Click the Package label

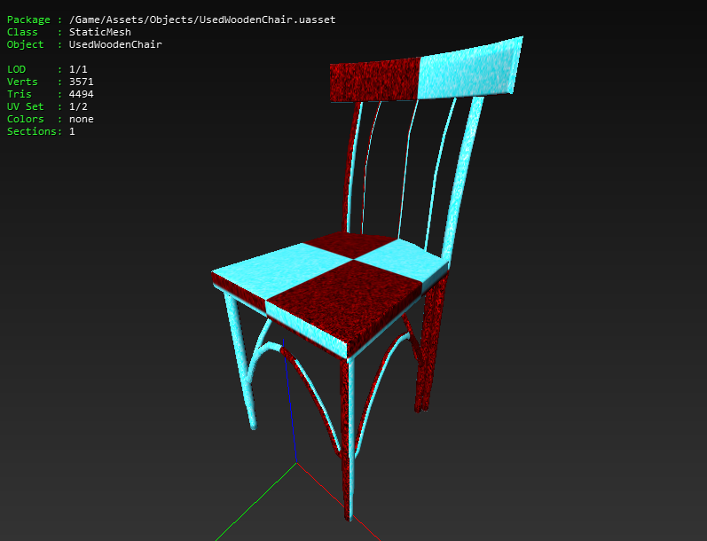28,20
